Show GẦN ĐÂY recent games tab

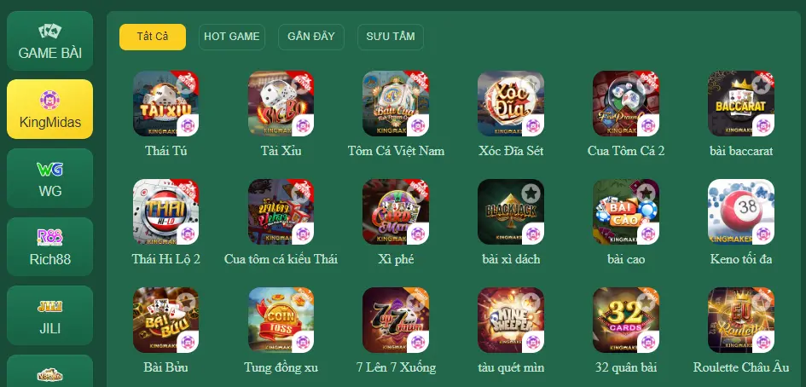[x=311, y=37]
